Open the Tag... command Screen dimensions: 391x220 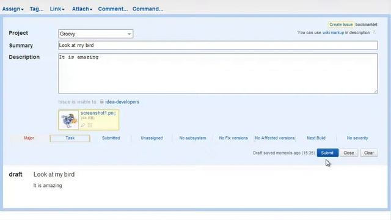pyautogui.click(x=37, y=9)
